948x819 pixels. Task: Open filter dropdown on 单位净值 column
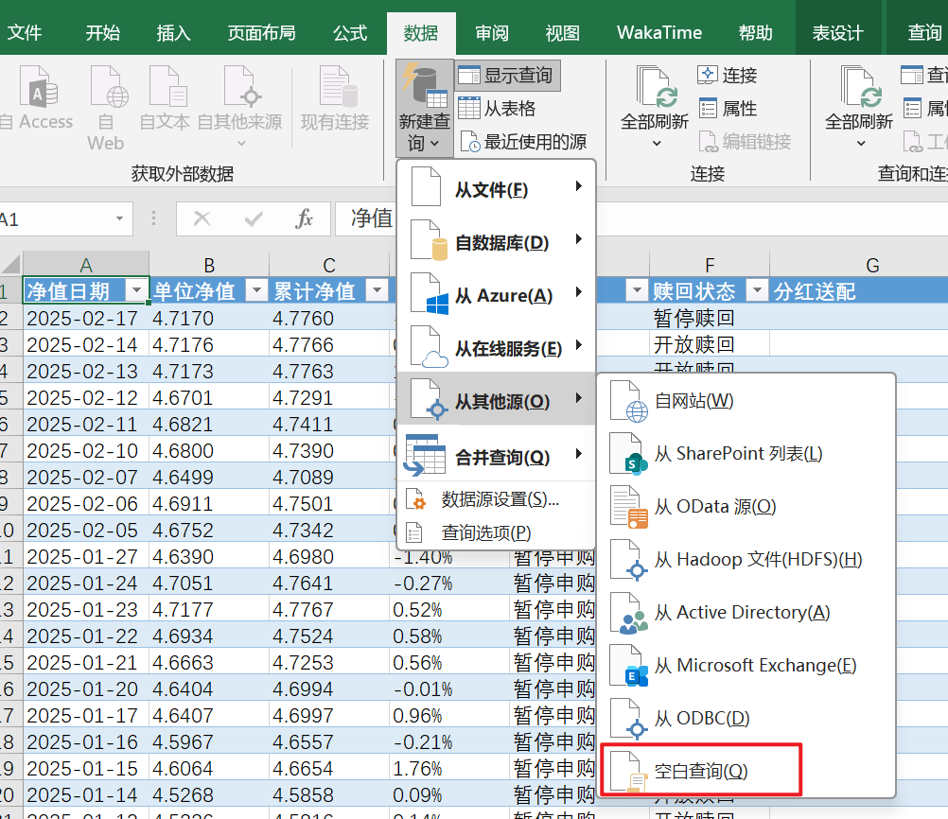[x=256, y=291]
